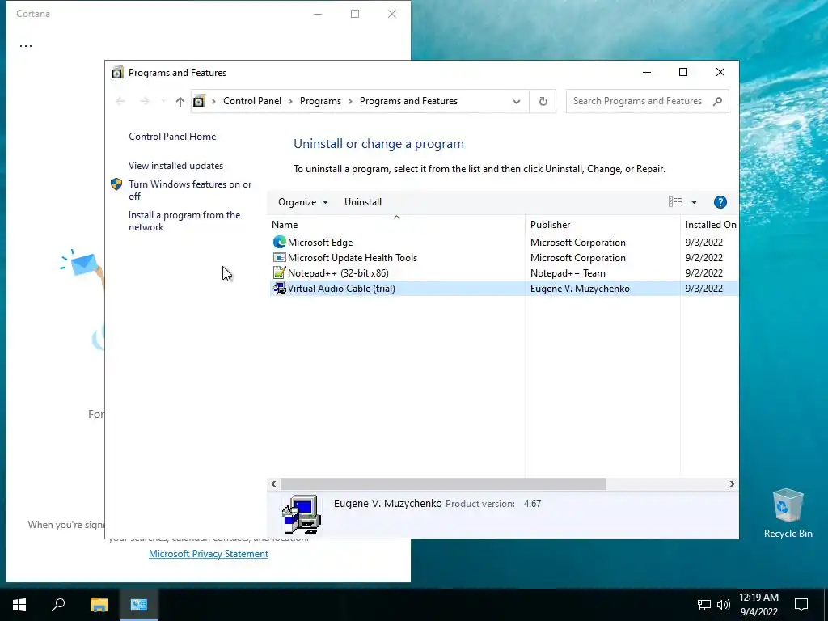Go up one folder level arrow
Image resolution: width=828 pixels, height=621 pixels.
(180, 101)
